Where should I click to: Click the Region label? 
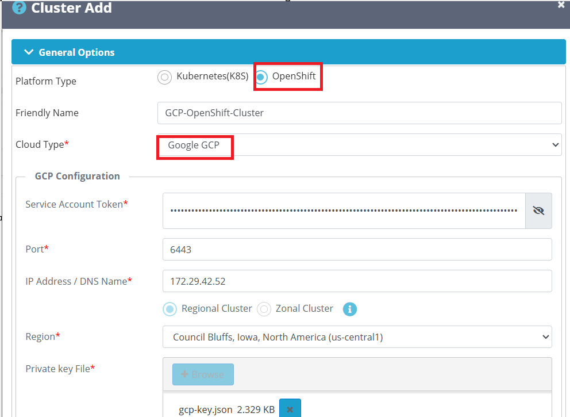coord(43,336)
